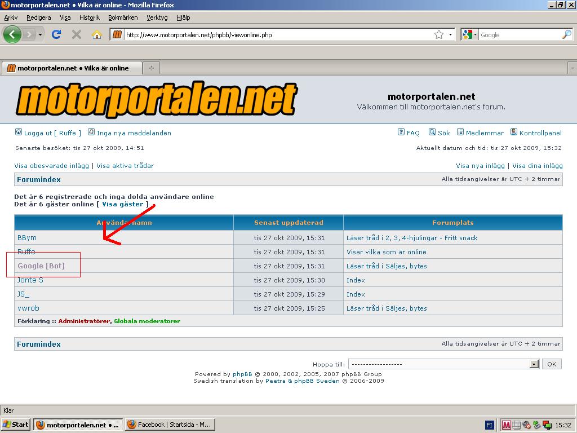The height and width of the screenshot is (433, 577).
Task: Open the Windows Start button
Action: (x=16, y=425)
